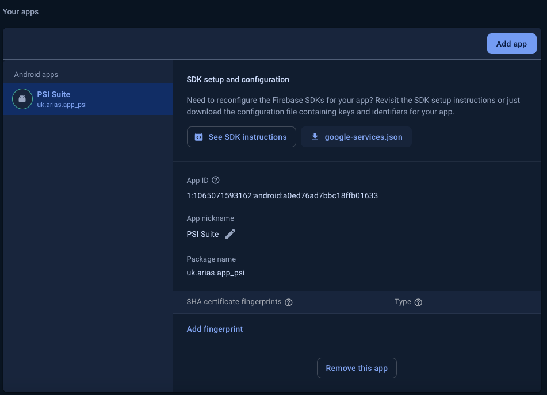This screenshot has height=395, width=547.
Task: Select PSI Suite in Android apps list
Action: pos(88,99)
